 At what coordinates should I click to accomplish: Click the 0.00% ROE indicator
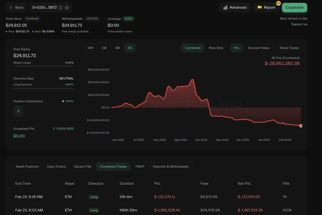(x=63, y=129)
